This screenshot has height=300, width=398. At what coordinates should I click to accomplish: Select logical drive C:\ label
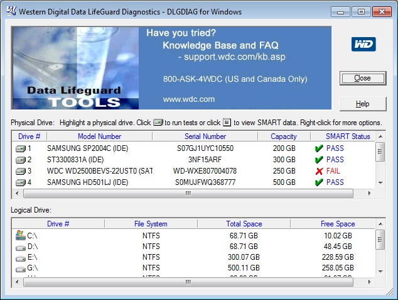32,236
